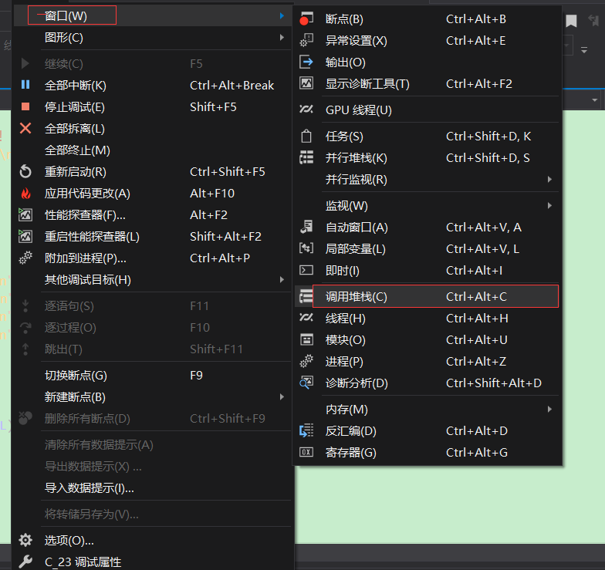Click the Ctrl+Shift+D, K shortcut text
Image resolution: width=605 pixels, height=570 pixels.
(x=488, y=136)
